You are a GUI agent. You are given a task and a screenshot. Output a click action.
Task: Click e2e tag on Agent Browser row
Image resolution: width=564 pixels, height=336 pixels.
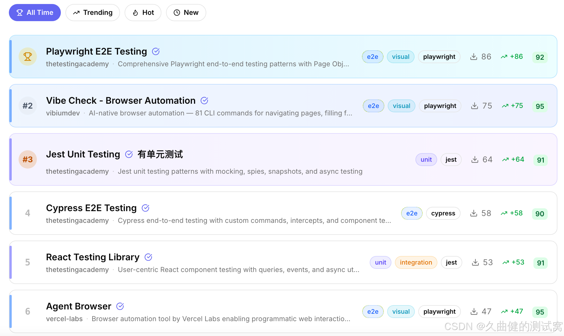coord(373,311)
